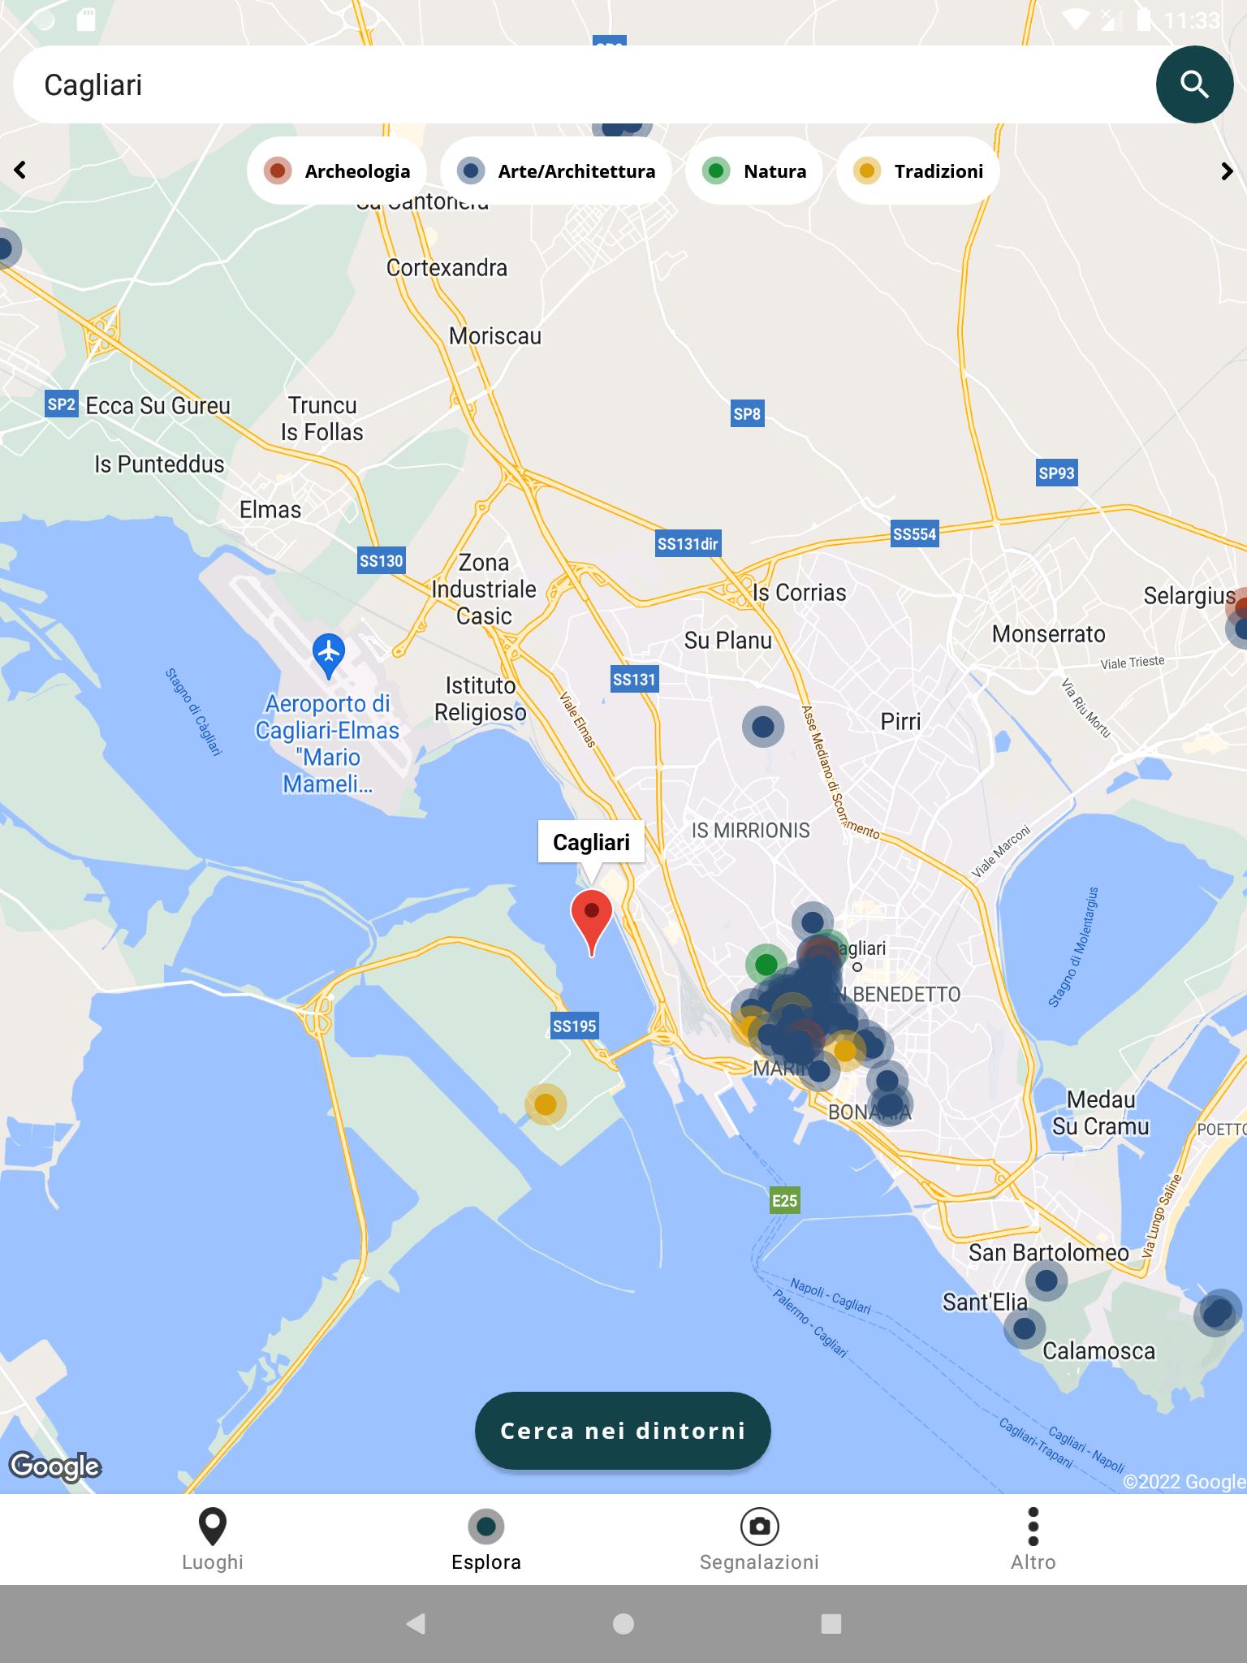
Task: Tap the Cagliari-Elmas airport icon
Action: tap(329, 655)
